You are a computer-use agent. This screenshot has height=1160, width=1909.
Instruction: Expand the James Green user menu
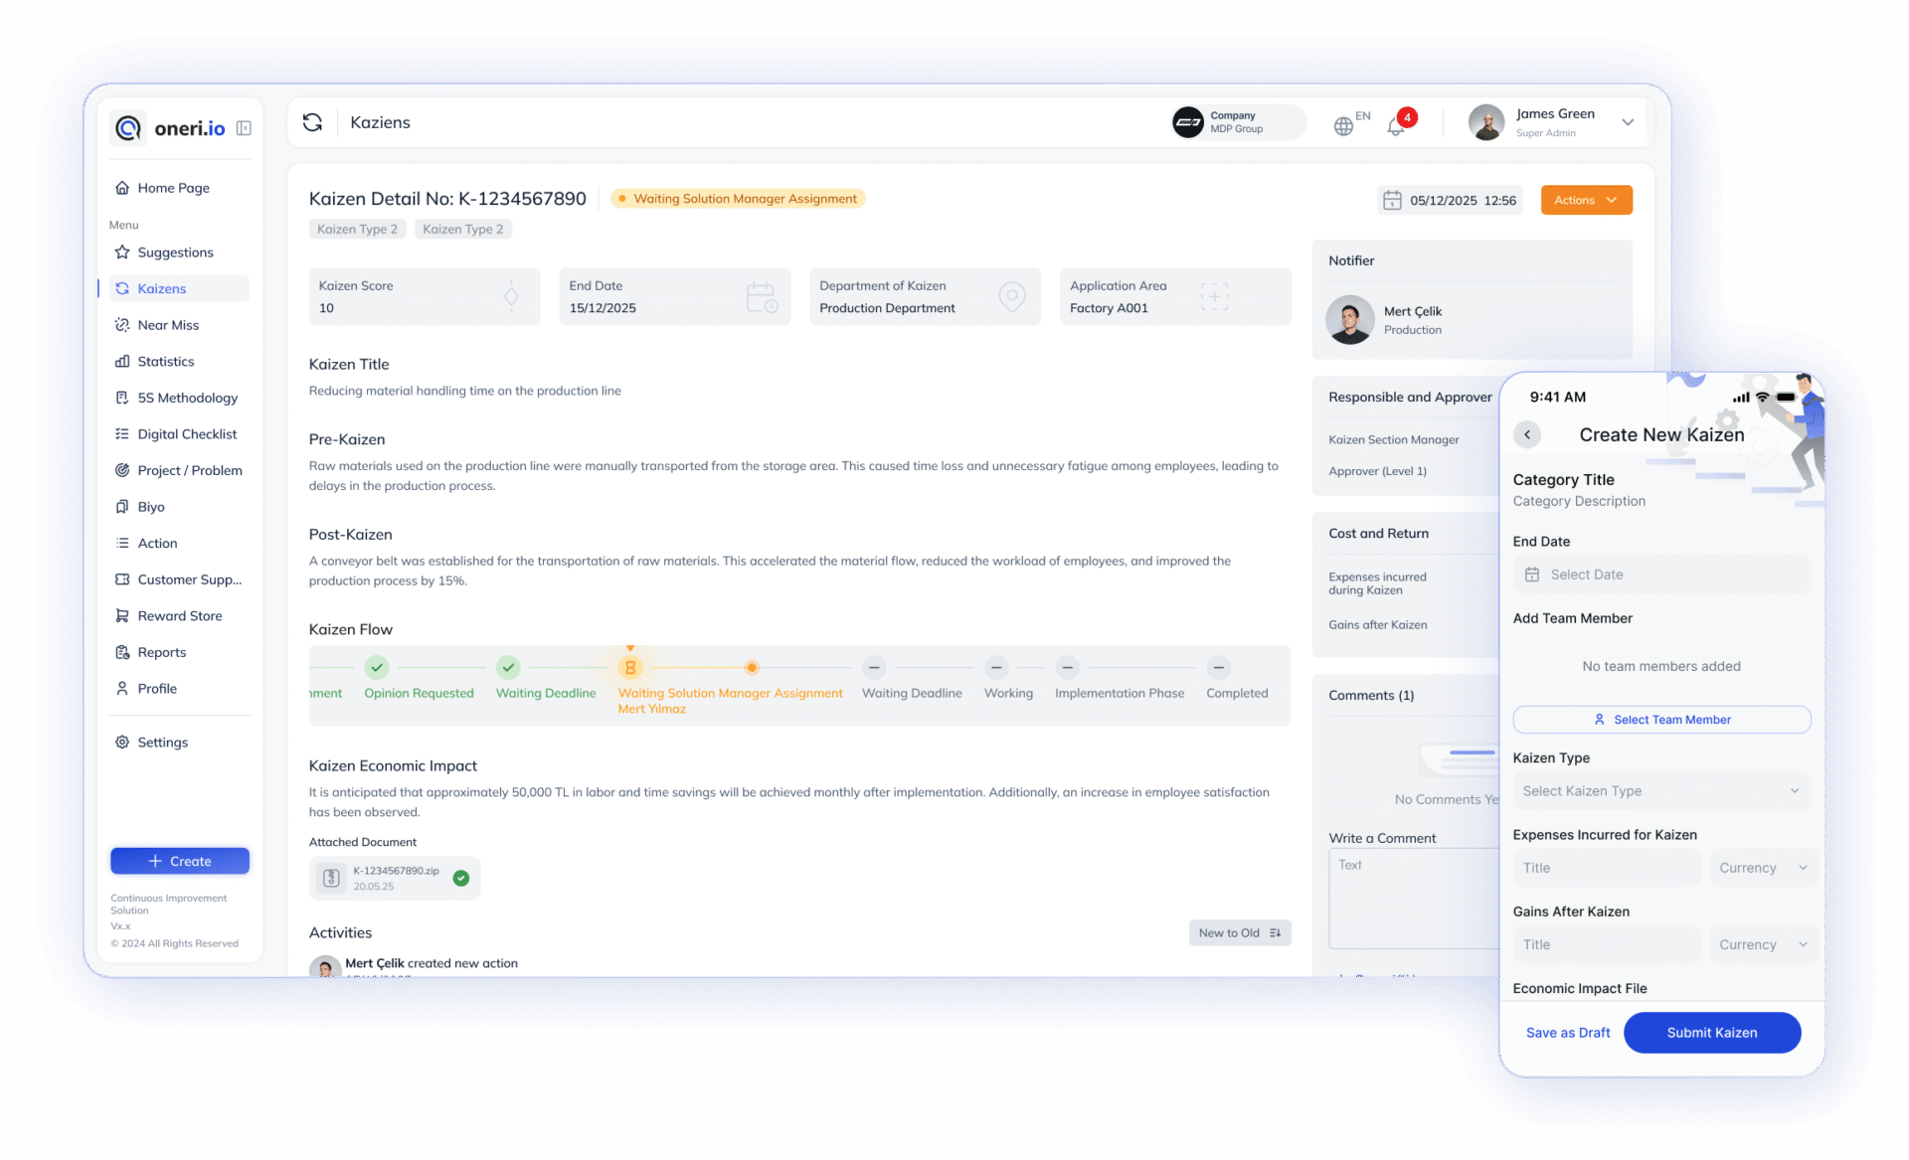click(1627, 122)
